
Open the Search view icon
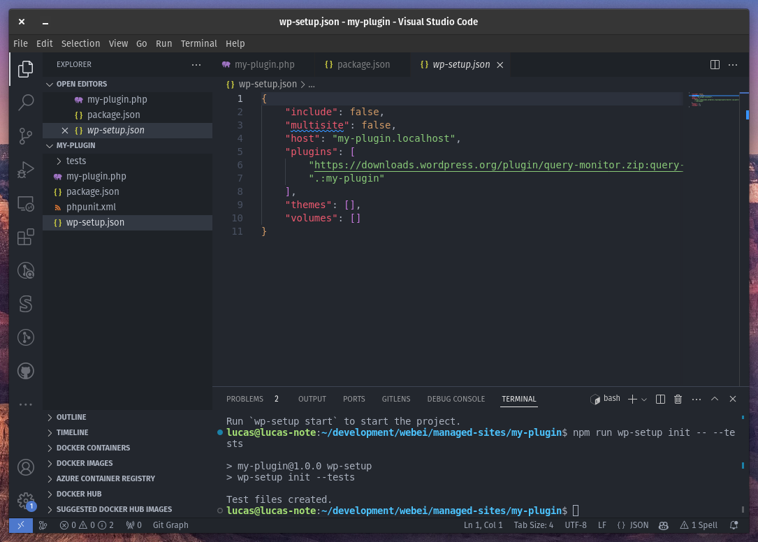(25, 102)
